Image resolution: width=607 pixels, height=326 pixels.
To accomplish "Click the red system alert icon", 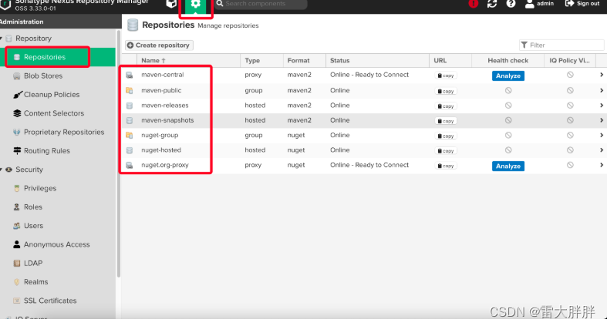I will (x=473, y=4).
